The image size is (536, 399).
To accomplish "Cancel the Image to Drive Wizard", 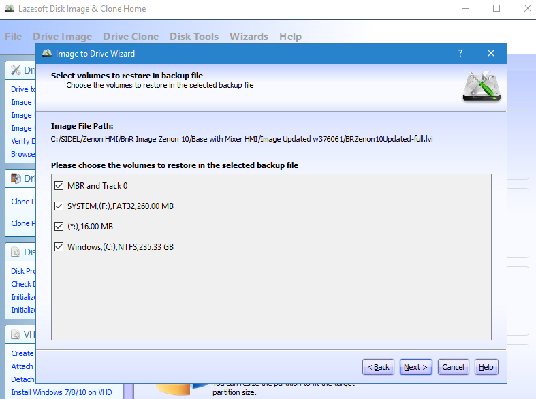I will [x=454, y=367].
